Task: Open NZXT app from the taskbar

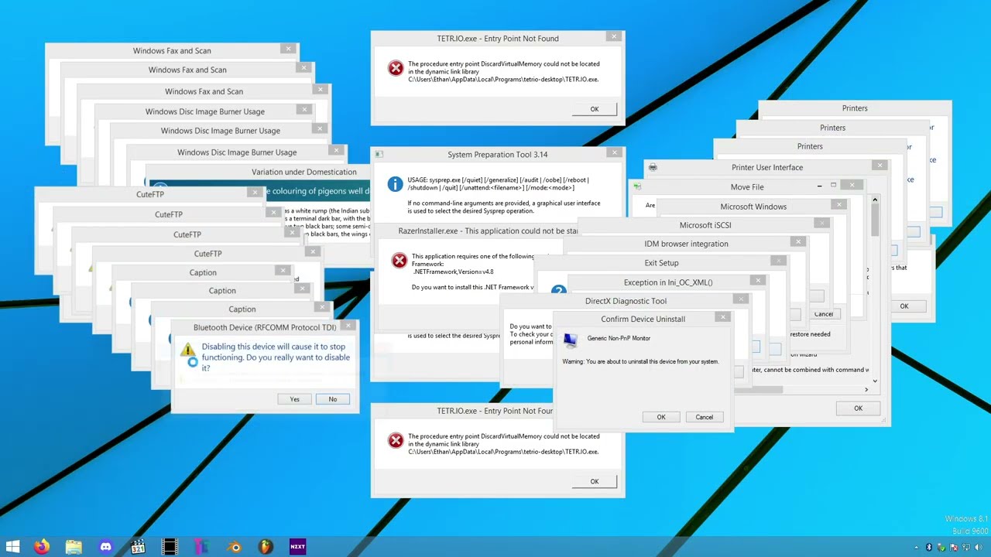Action: [297, 547]
